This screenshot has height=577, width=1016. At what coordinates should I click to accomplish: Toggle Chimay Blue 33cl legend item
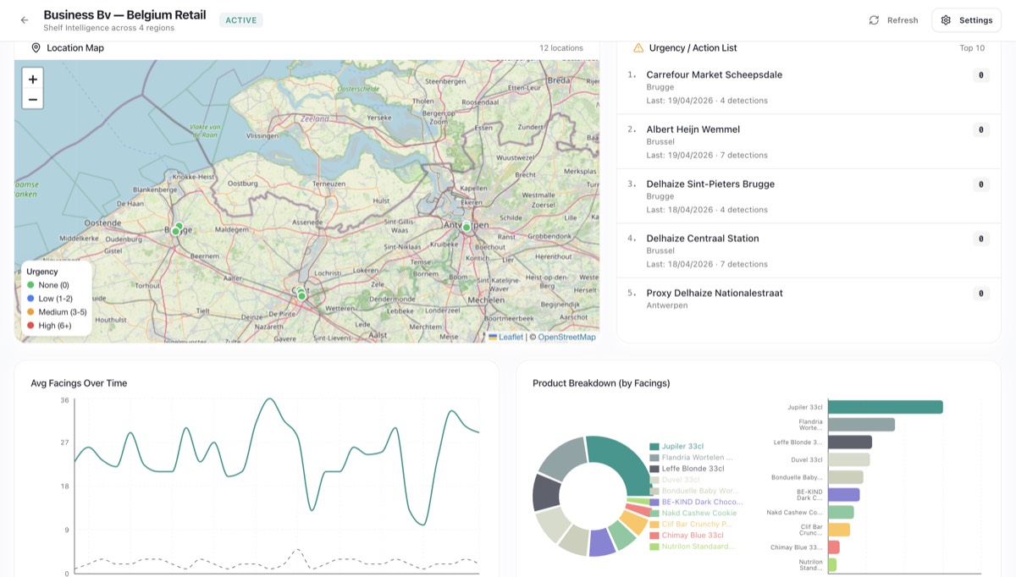click(687, 535)
